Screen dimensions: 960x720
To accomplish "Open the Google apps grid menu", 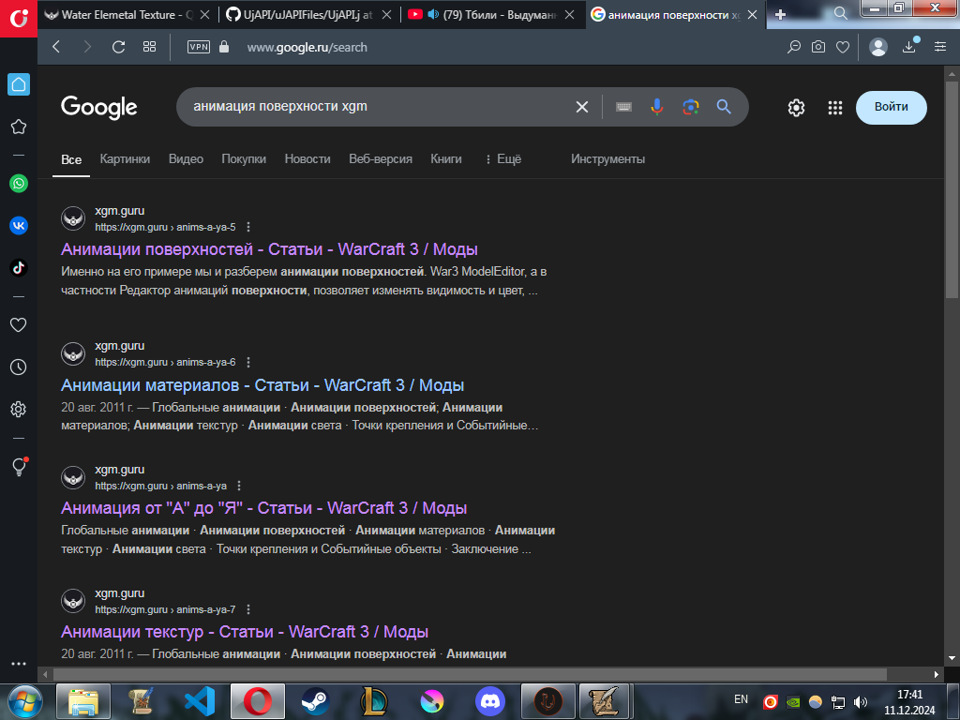I will [x=835, y=108].
